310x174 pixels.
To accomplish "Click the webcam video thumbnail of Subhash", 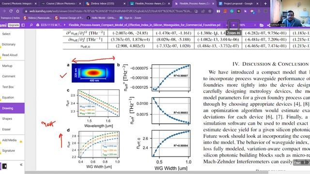I will 290,14.
